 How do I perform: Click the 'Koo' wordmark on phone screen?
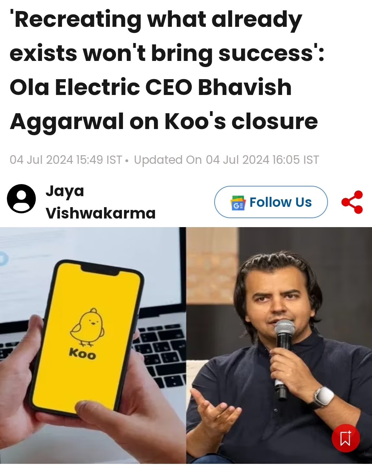[82, 353]
